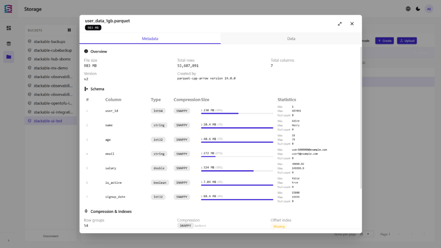Image resolution: width=441 pixels, height=248 pixels.
Task: Click the Upload button
Action: click(407, 41)
